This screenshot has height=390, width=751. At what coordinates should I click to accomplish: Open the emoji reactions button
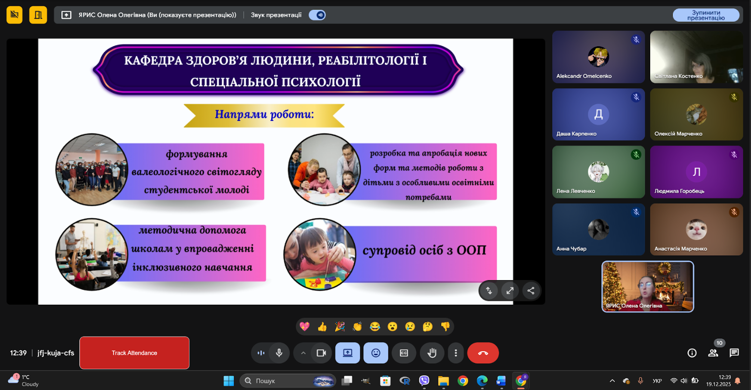[375, 353]
